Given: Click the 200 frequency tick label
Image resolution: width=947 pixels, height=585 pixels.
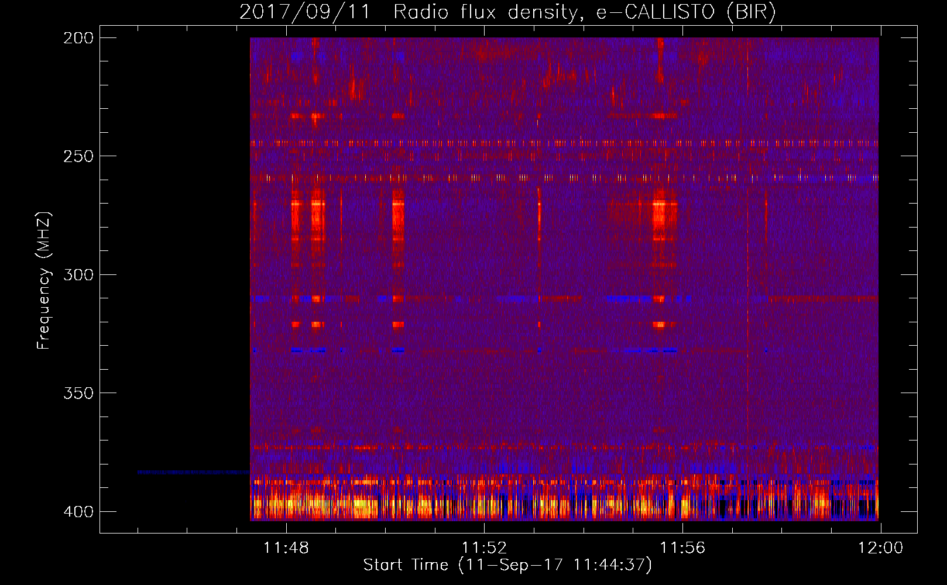Looking at the screenshot, I should [78, 38].
